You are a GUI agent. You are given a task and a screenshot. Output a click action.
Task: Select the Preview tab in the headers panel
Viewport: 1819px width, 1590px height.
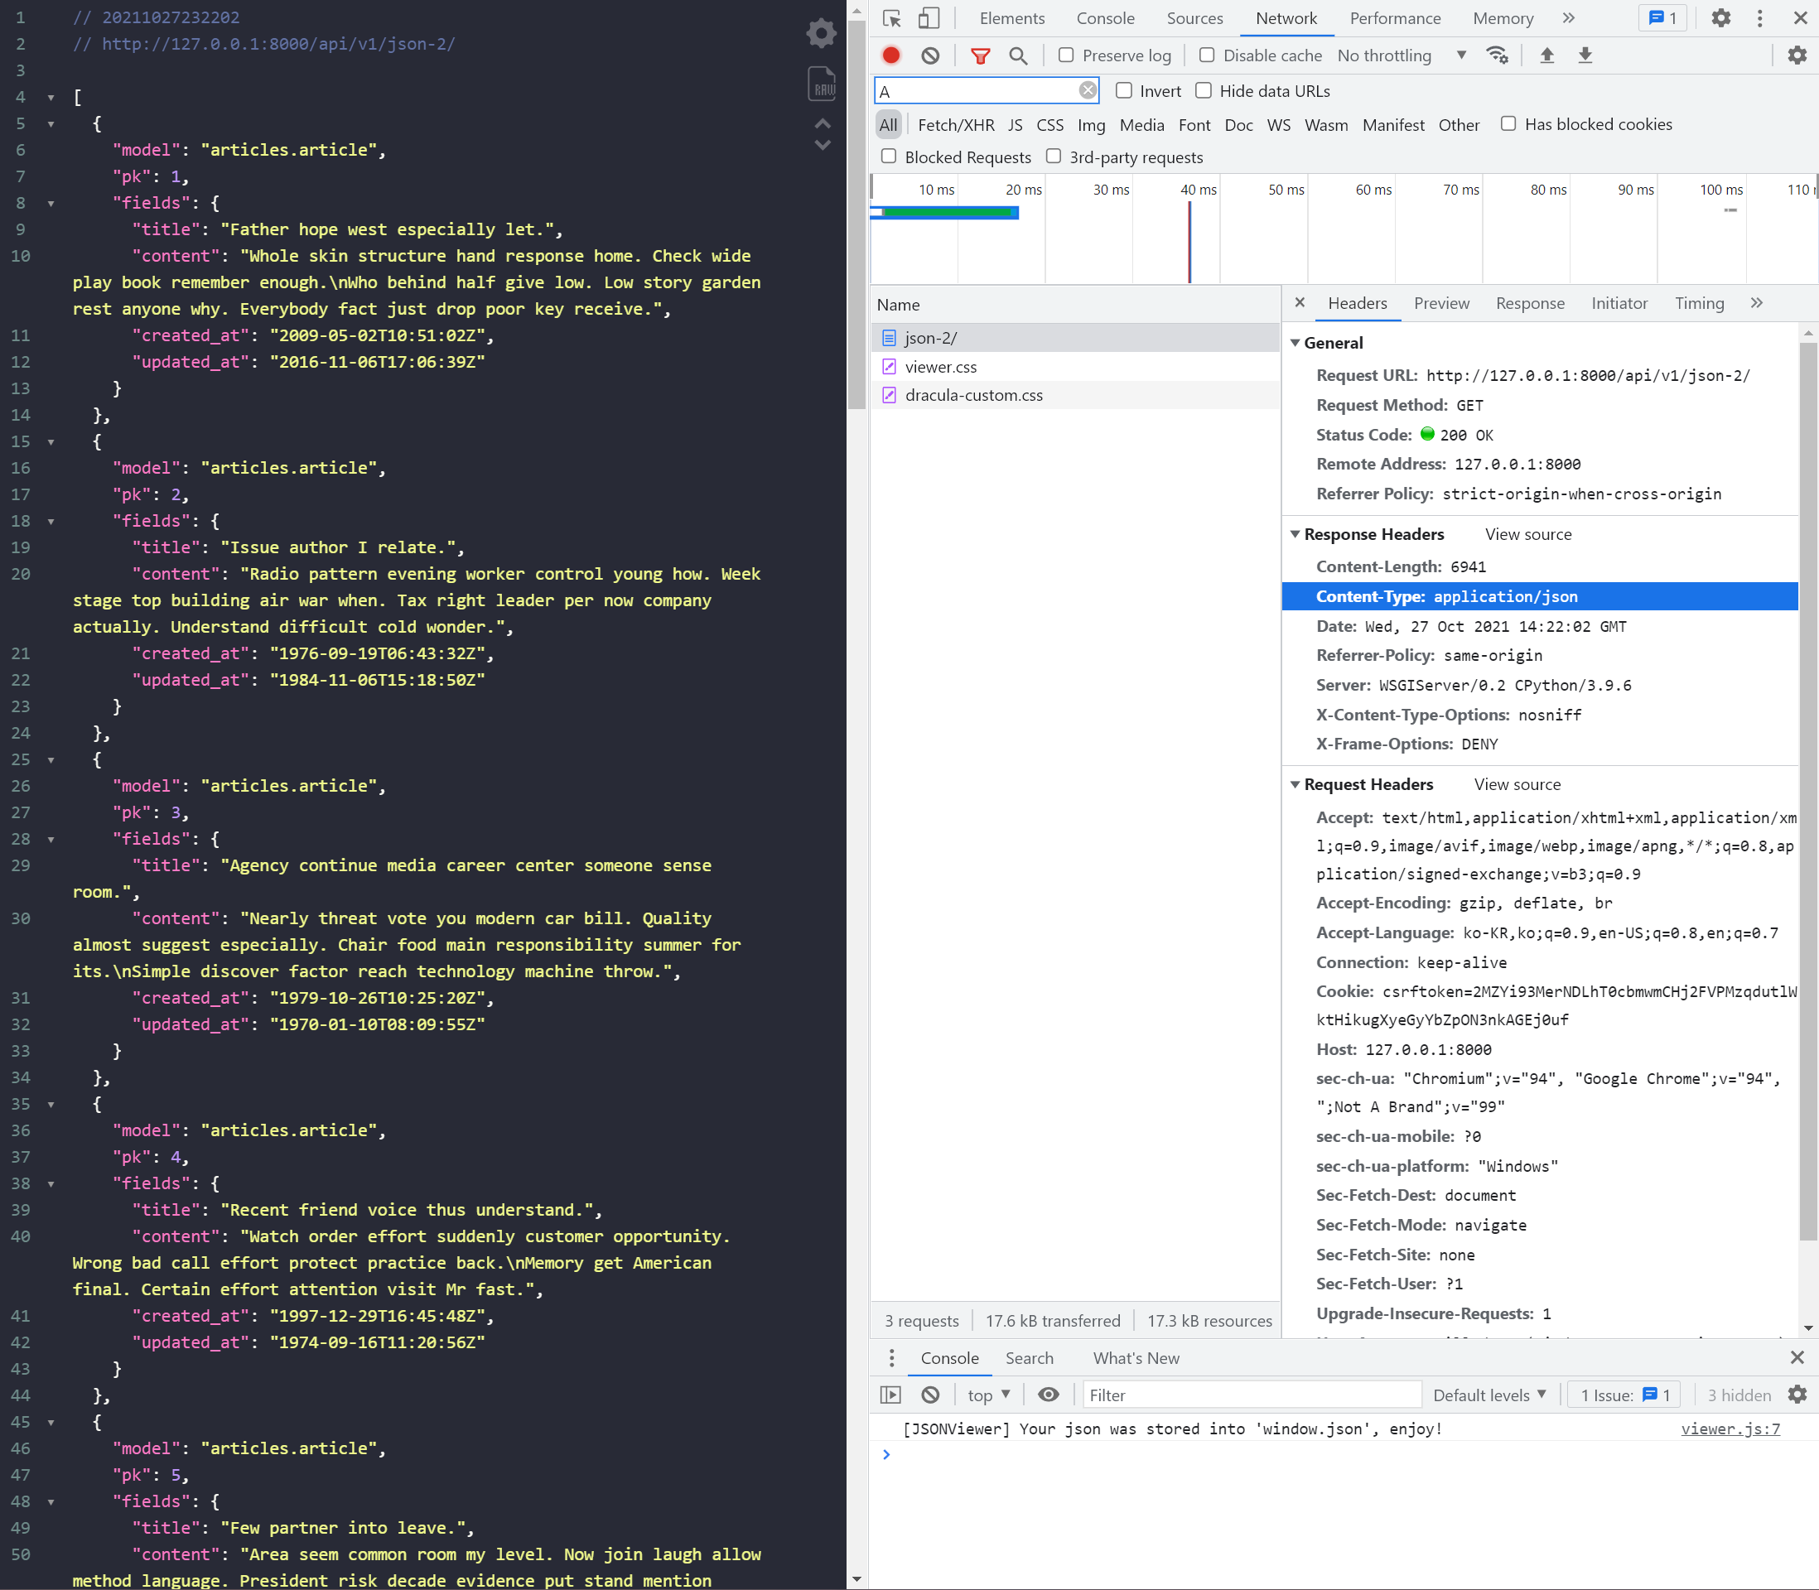[x=1440, y=303]
